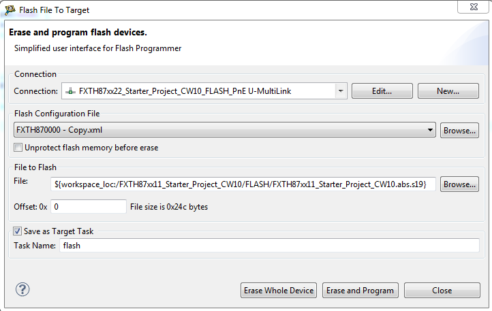
Task: Click the Task Name text field
Action: tap(269, 246)
